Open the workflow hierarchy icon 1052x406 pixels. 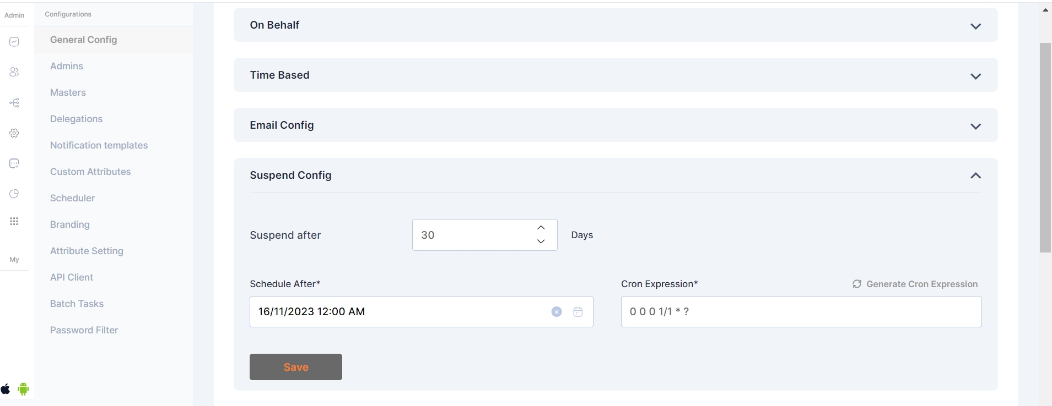(x=14, y=103)
